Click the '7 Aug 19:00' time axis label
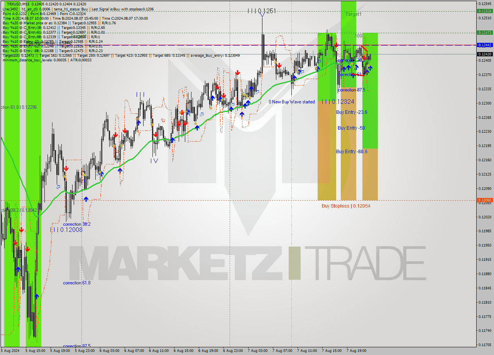The height and width of the screenshot is (355, 494). [357, 351]
